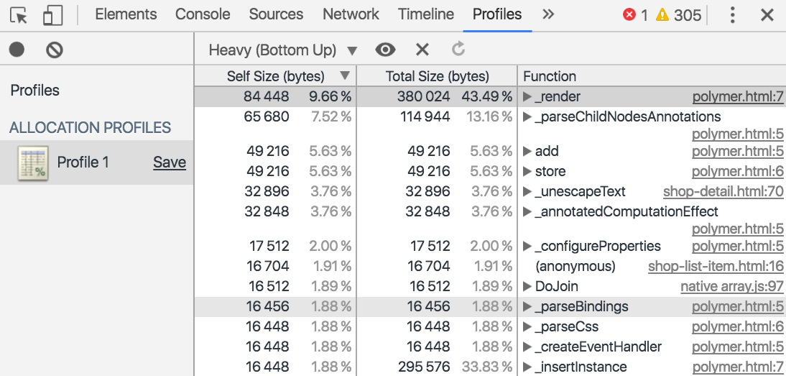Click the inspect element cursor icon
The height and width of the screenshot is (376, 786).
coord(19,15)
